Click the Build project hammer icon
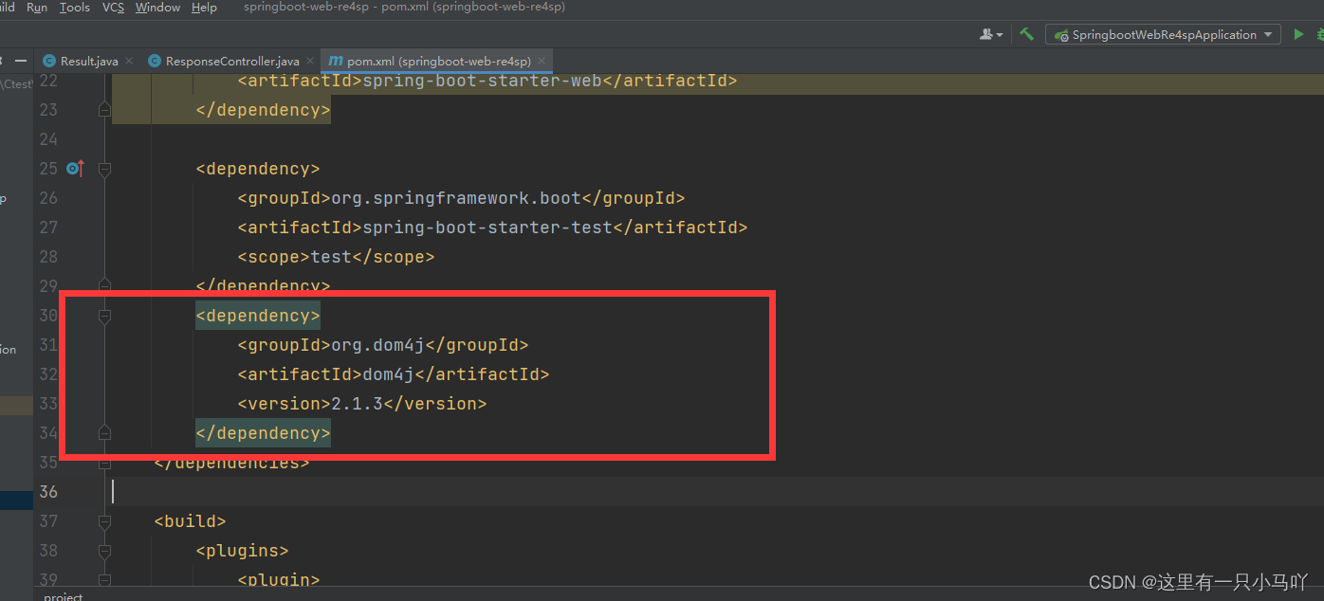1324x601 pixels. click(1027, 34)
